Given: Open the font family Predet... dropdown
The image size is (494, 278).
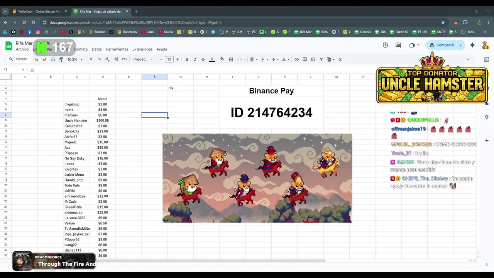Looking at the screenshot, I should [143, 59].
